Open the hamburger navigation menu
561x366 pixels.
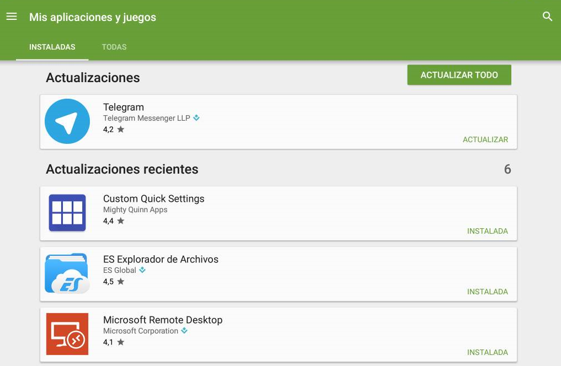pyautogui.click(x=12, y=17)
